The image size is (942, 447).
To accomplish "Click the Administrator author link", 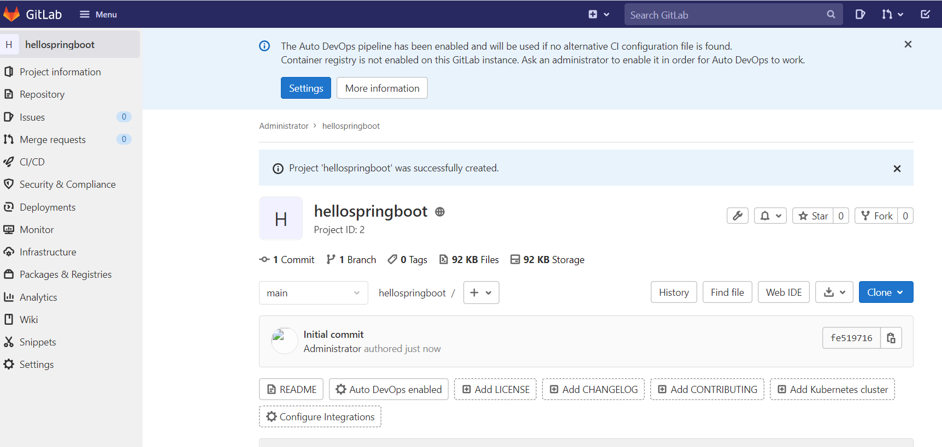I will pyautogui.click(x=332, y=349).
